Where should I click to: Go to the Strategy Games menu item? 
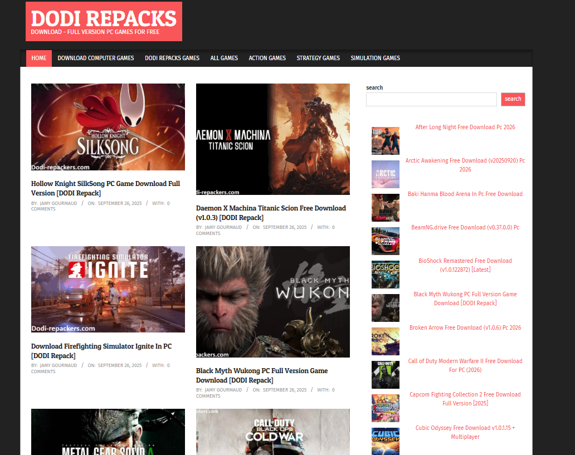pyautogui.click(x=318, y=58)
